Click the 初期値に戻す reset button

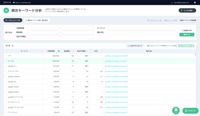(187, 31)
